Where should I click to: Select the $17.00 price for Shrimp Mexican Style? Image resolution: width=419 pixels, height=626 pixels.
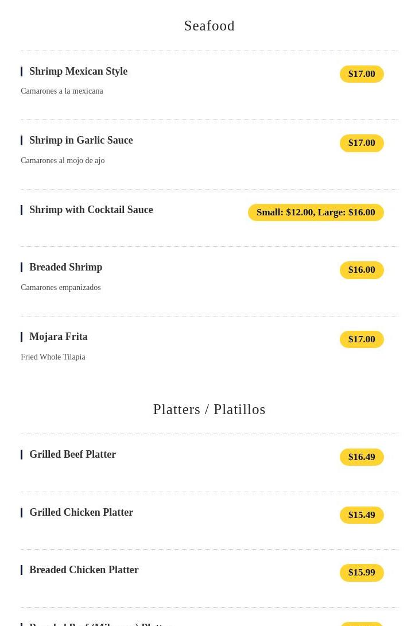[x=362, y=74]
